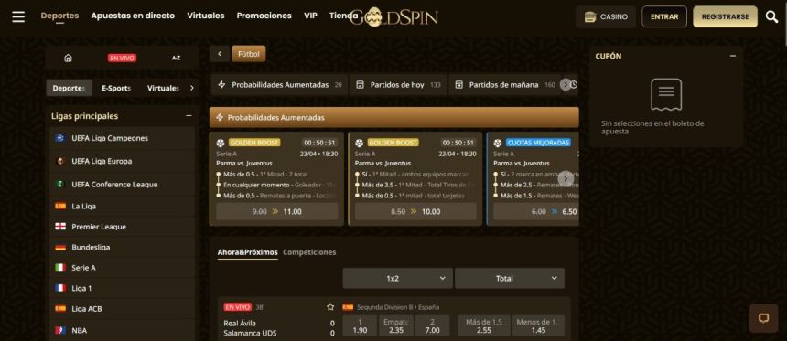Screen dimensions: 787x341
Task: Select Menos de 1.5 odds 1.45
Action: tap(538, 326)
